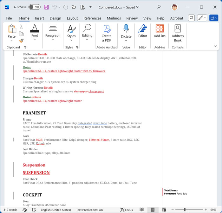Image resolution: width=222 pixels, height=213 pixels.
Task: Open the Design tab
Action: [55, 18]
